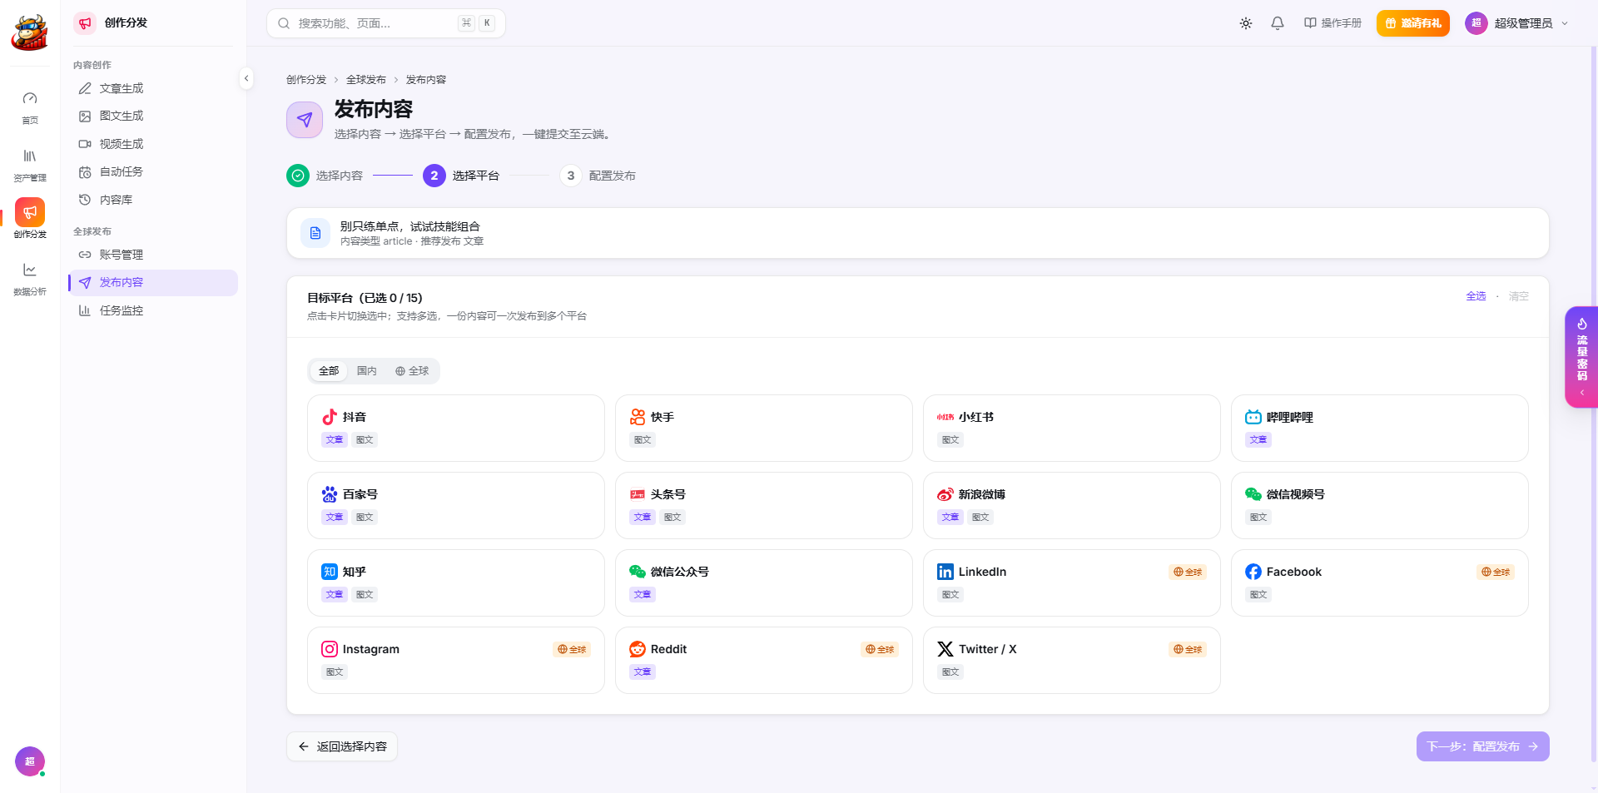Click 下一步：配置发布 button

pyautogui.click(x=1482, y=746)
